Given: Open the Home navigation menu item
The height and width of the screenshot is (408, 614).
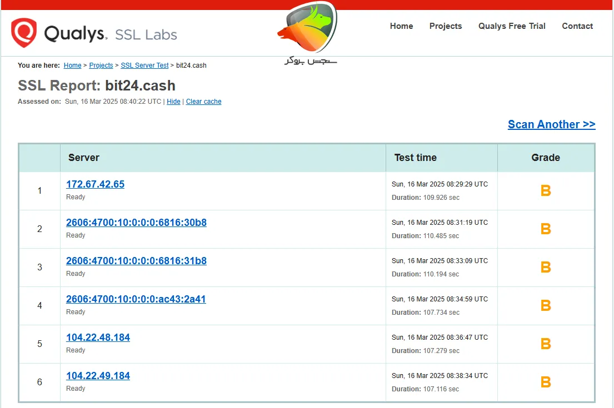Looking at the screenshot, I should click(x=401, y=26).
